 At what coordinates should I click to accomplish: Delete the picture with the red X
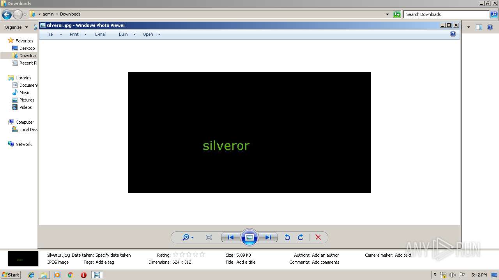[318, 237]
